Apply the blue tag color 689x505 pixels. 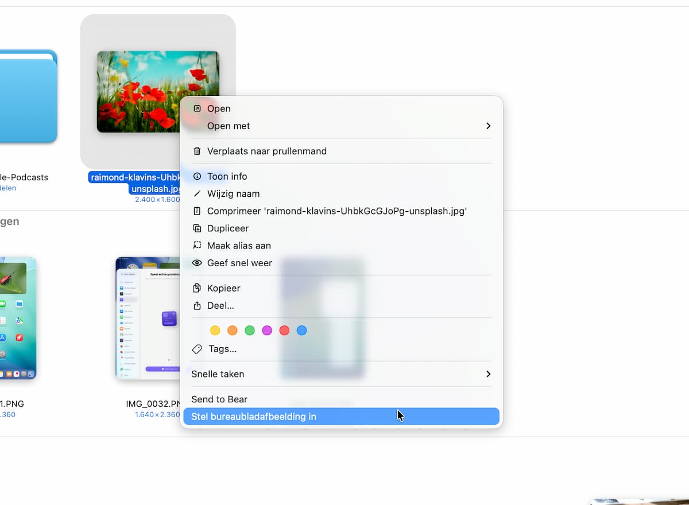pyautogui.click(x=301, y=331)
